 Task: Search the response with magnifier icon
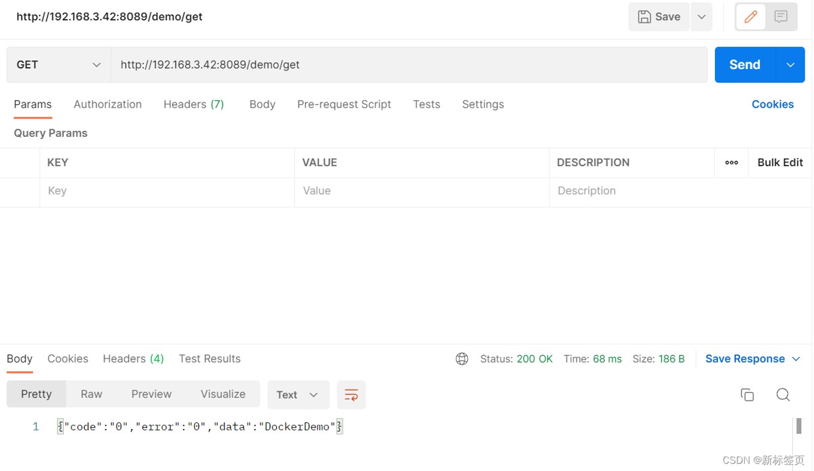(783, 394)
